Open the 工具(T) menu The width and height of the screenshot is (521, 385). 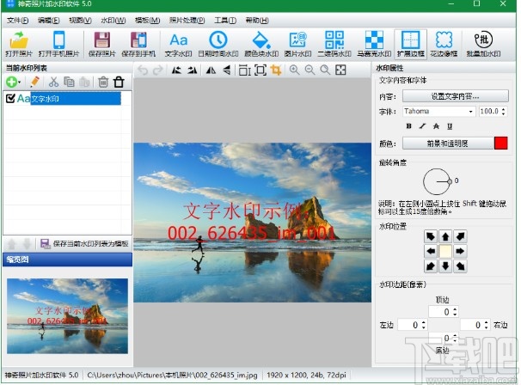click(225, 21)
